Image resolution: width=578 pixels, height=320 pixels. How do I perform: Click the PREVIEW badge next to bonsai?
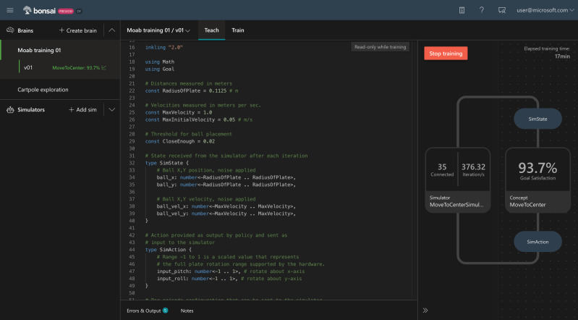[66, 11]
